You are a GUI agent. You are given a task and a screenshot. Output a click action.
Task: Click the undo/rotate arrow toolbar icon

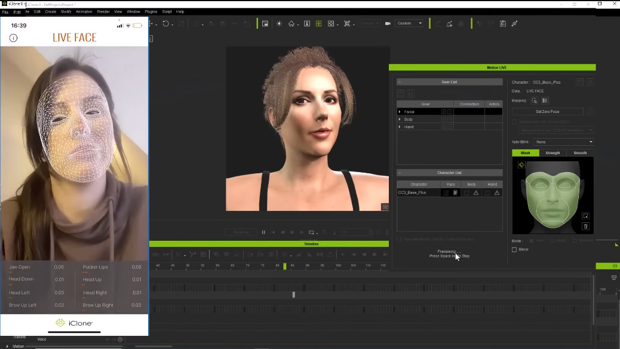(x=165, y=24)
